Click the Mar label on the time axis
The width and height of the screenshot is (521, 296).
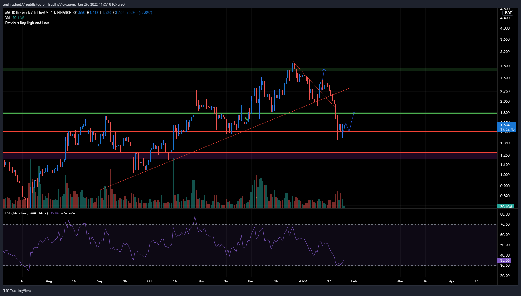(400, 281)
